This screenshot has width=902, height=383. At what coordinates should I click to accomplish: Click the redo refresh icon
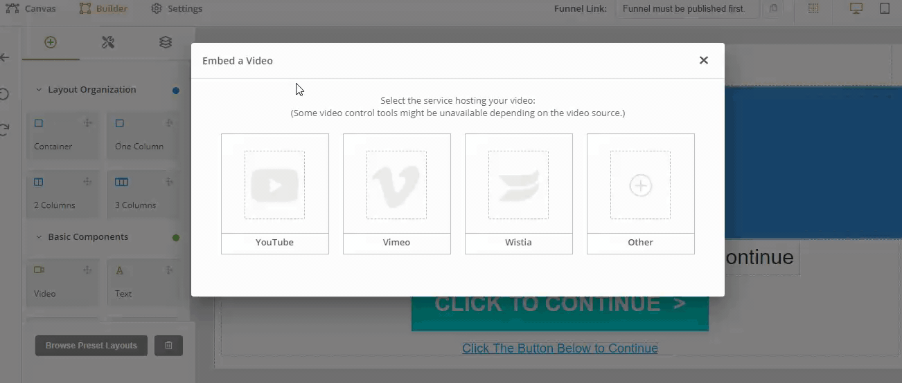(4, 129)
